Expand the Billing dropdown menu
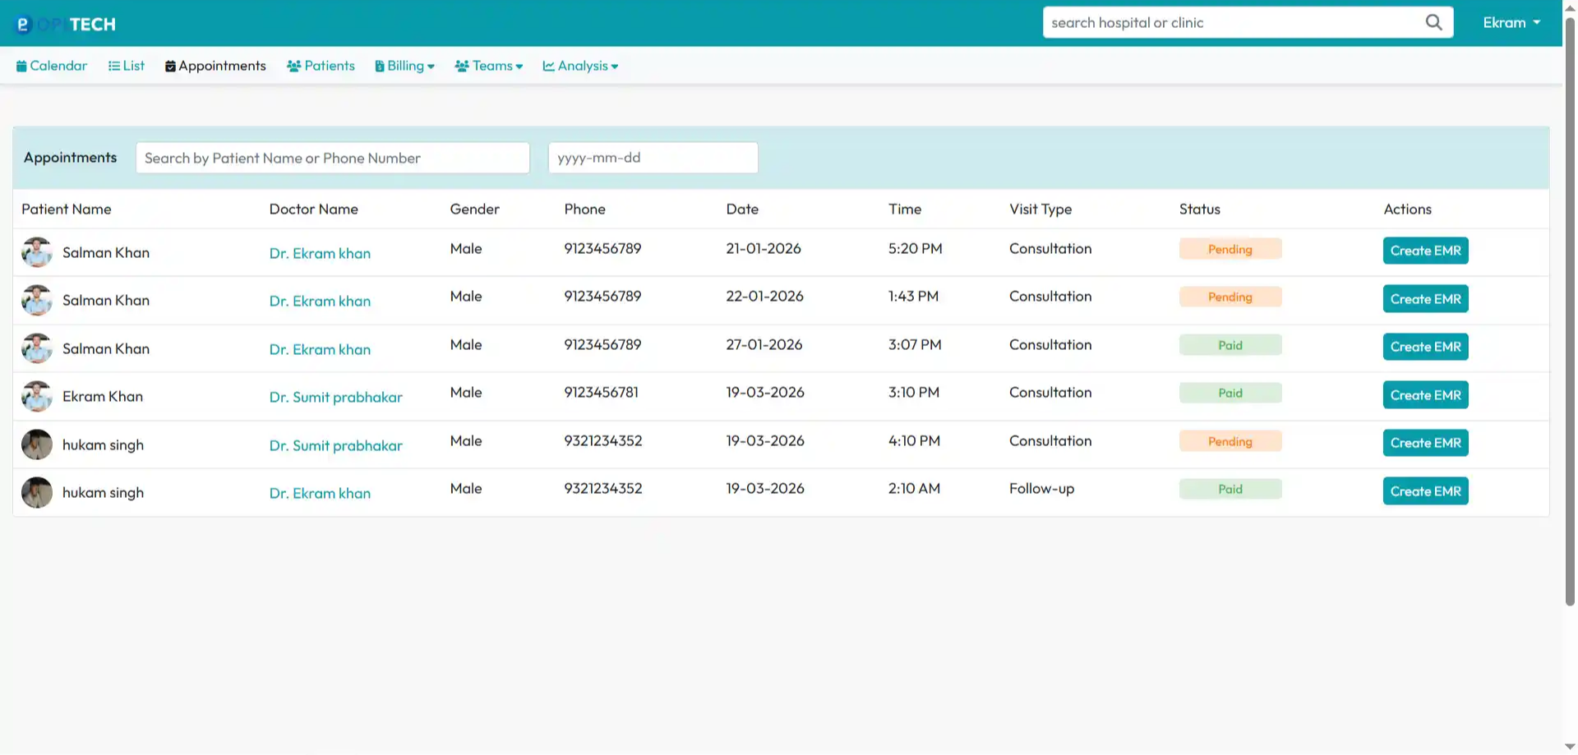 click(x=405, y=66)
